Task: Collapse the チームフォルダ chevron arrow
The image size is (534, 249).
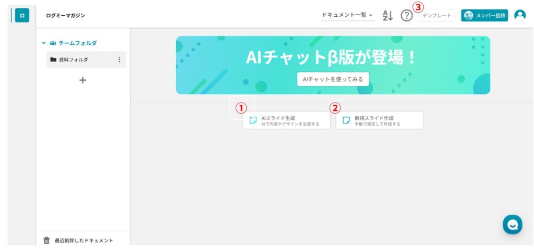Action: point(44,43)
